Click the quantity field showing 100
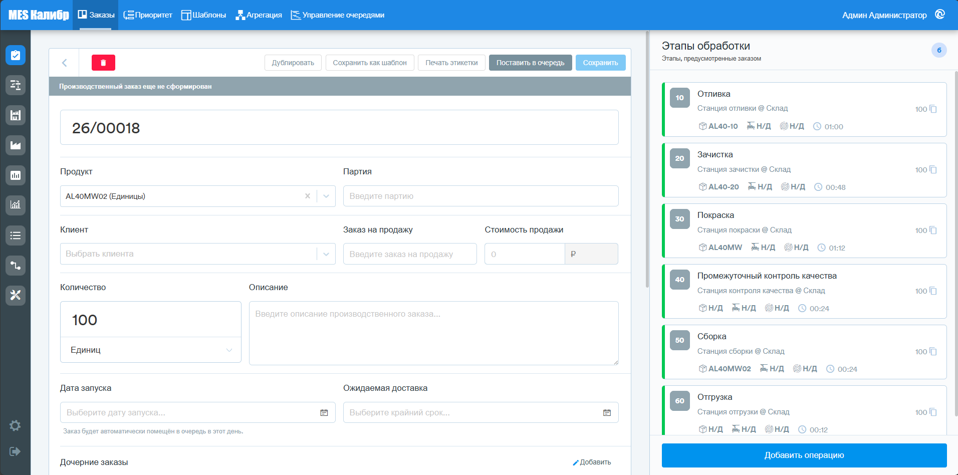This screenshot has width=958, height=475. point(151,319)
